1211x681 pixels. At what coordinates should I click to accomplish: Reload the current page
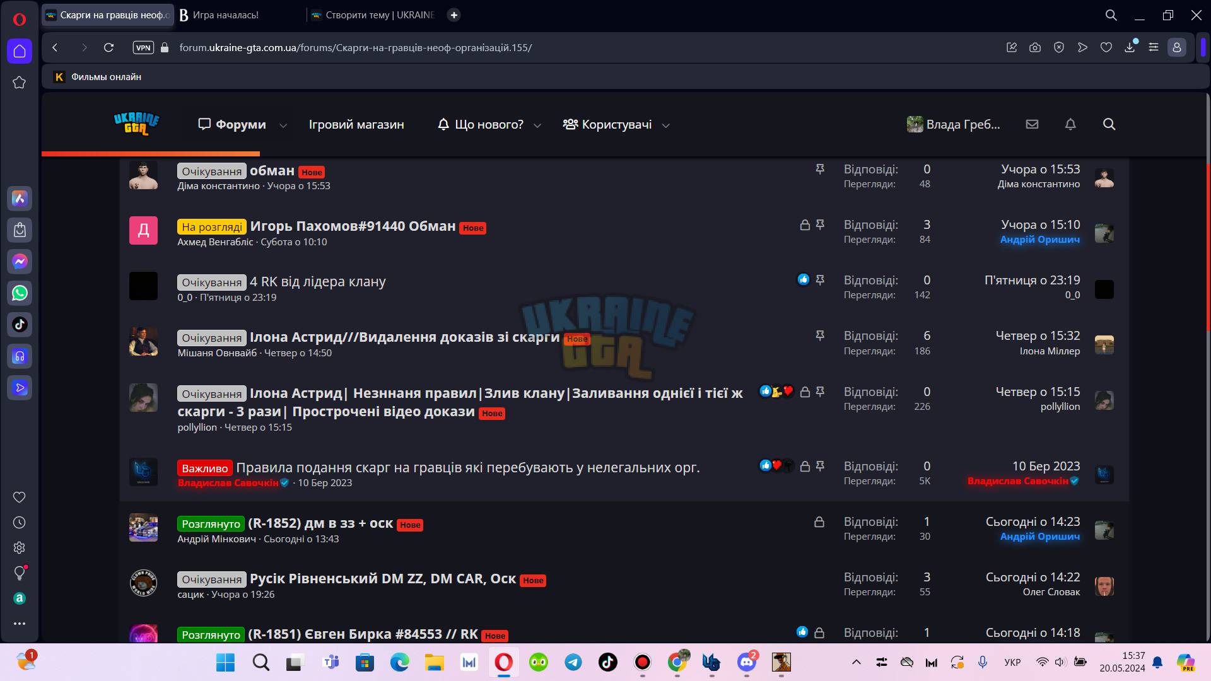[108, 47]
